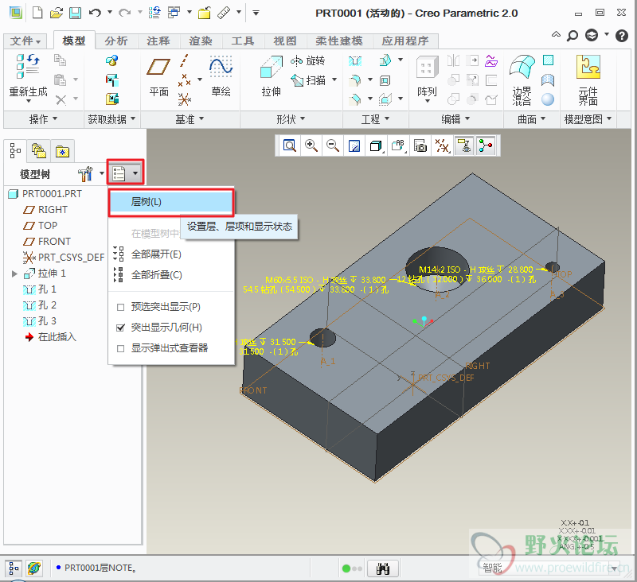The image size is (637, 582).
Task: Toggle the navigator panel icon in status bar
Action: tap(14, 568)
